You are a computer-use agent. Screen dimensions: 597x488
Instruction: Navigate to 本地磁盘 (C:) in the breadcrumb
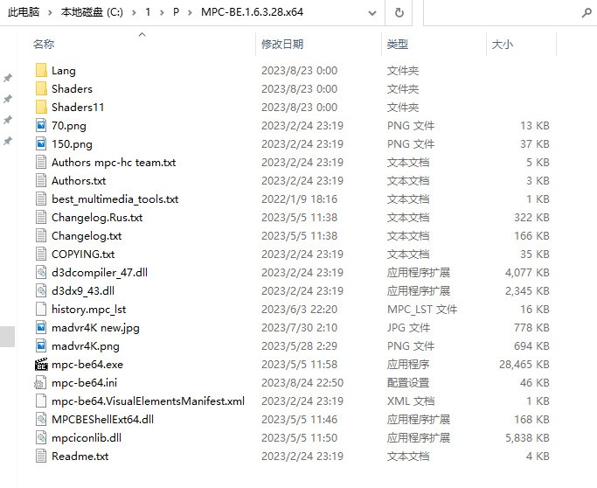point(92,12)
